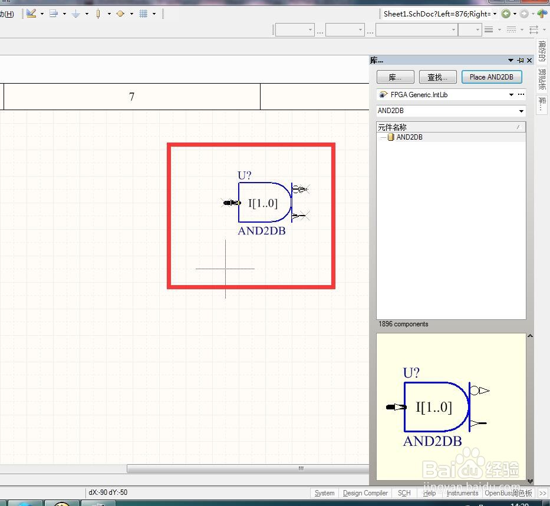Pin the libraries panel
This screenshot has height=506, width=550.
pos(521,60)
